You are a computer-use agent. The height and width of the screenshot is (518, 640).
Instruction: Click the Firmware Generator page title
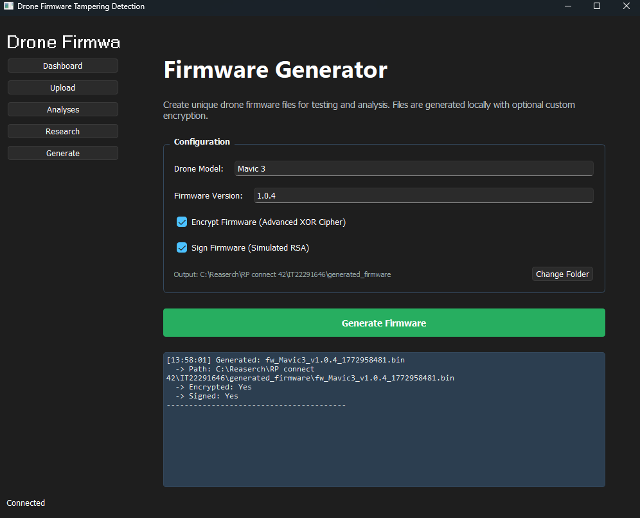point(275,69)
